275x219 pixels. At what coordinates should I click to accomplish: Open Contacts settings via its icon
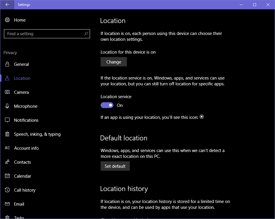(x=7, y=162)
